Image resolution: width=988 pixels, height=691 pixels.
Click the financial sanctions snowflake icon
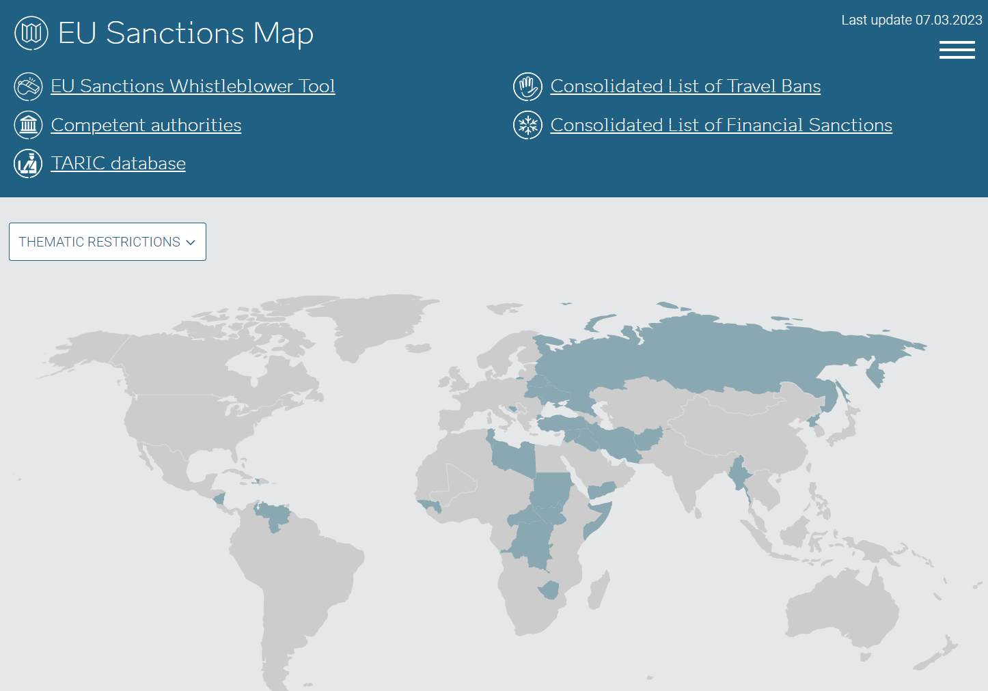point(527,125)
